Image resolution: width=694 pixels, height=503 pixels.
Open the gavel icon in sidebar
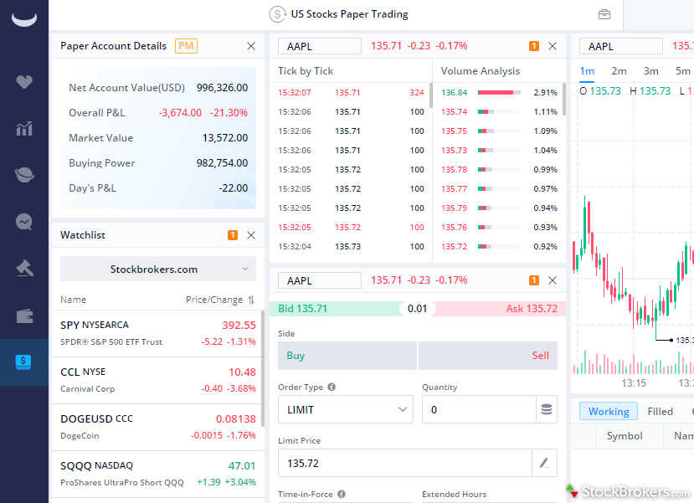pyautogui.click(x=24, y=269)
